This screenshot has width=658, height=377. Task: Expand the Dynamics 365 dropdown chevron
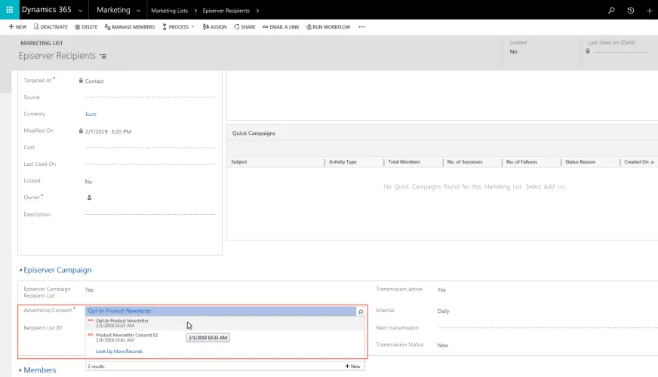[x=80, y=11]
